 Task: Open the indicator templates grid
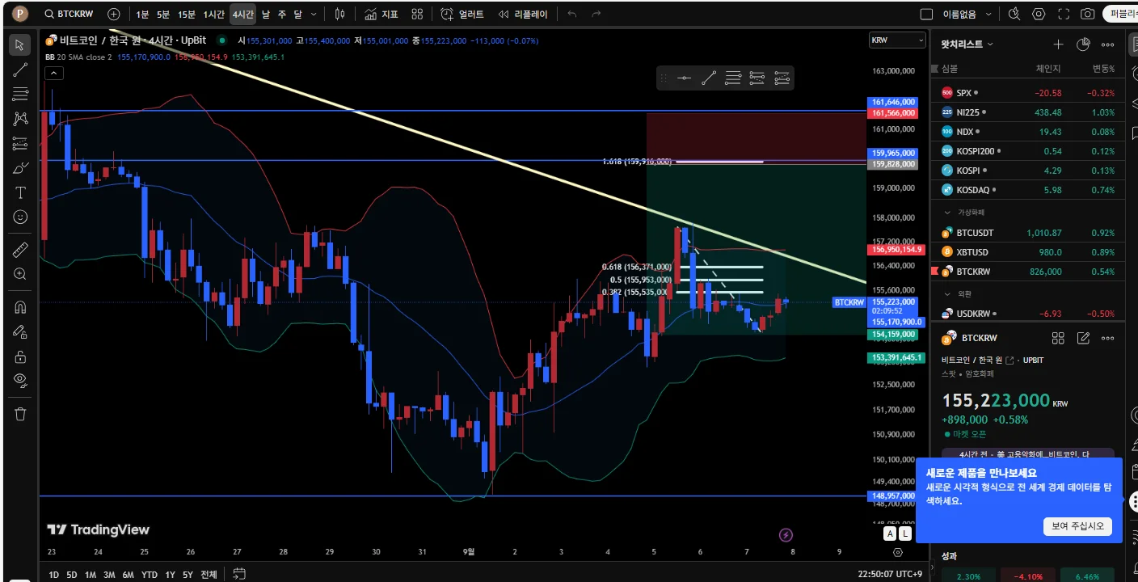point(417,14)
